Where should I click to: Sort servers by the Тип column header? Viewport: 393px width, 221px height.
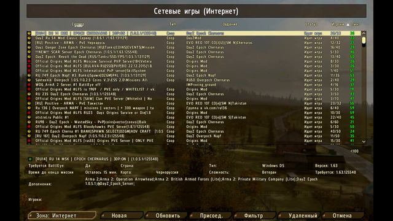[x=173, y=25]
